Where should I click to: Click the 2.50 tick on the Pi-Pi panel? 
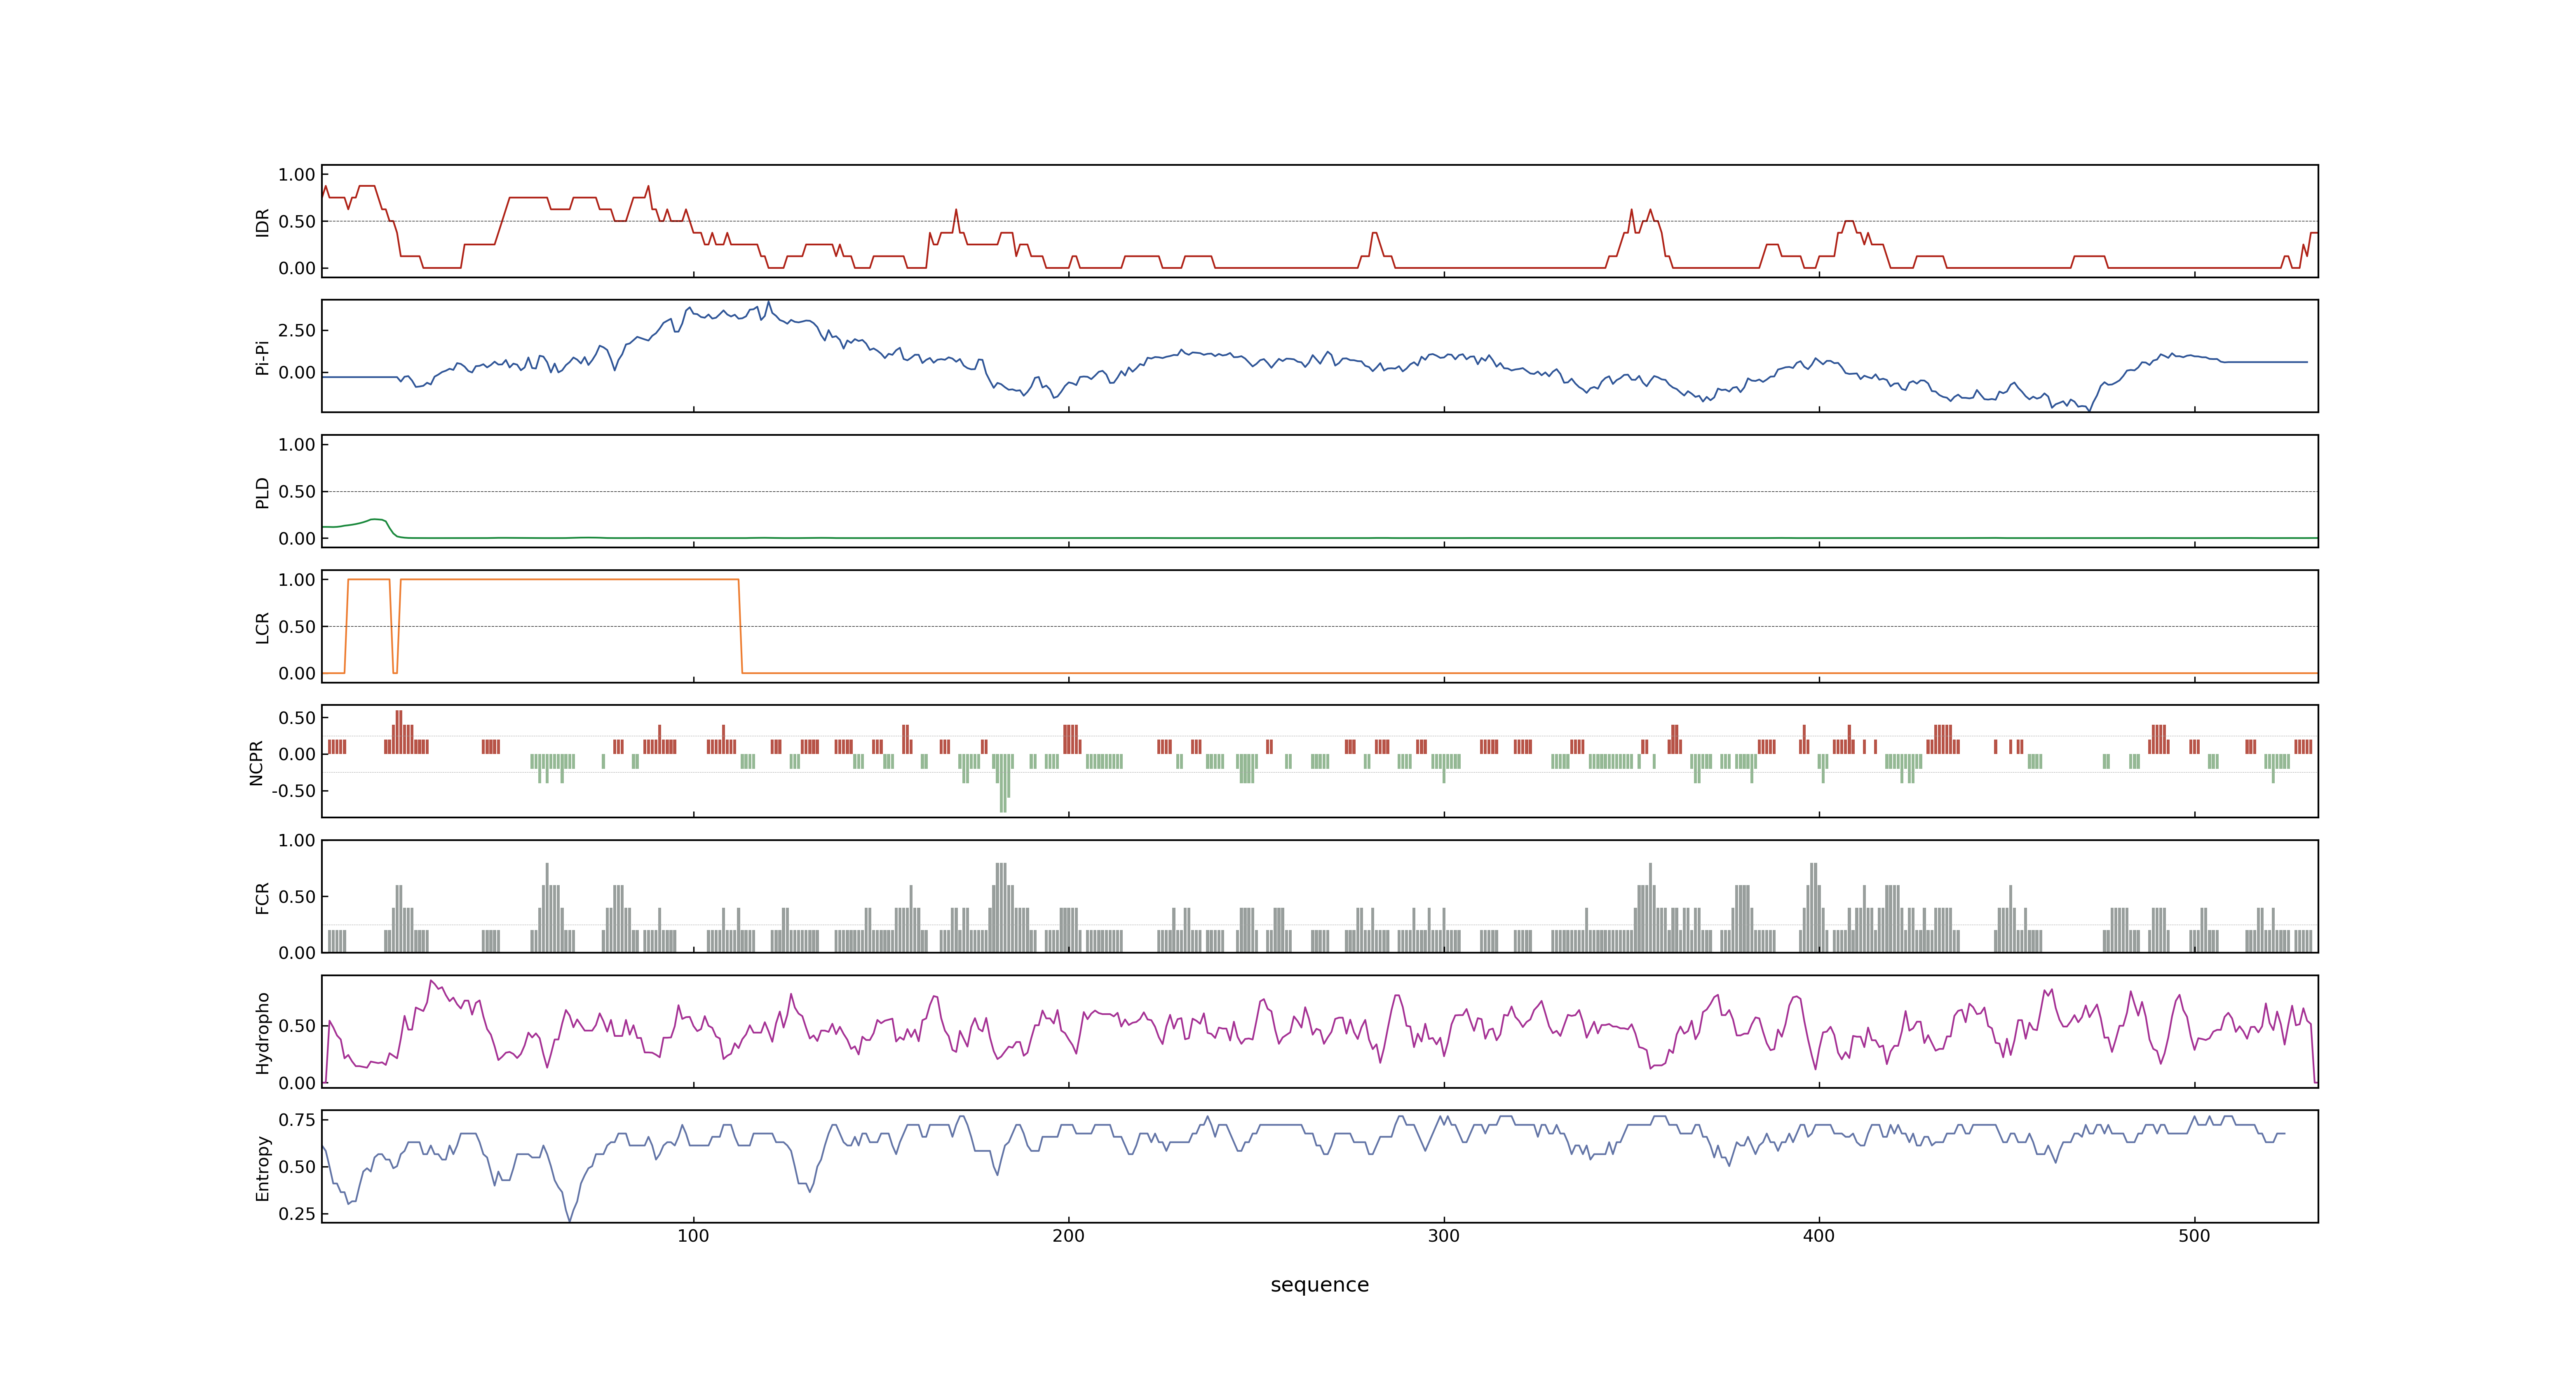point(297,330)
